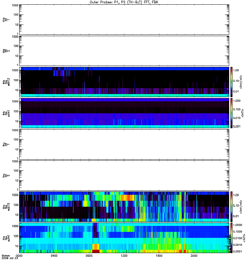
Task: Click "0.0100" on thc scm1 color scale
Action: coord(237,238)
